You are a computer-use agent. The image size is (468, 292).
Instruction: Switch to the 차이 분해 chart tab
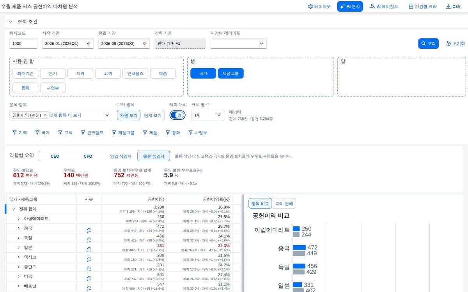point(284,203)
